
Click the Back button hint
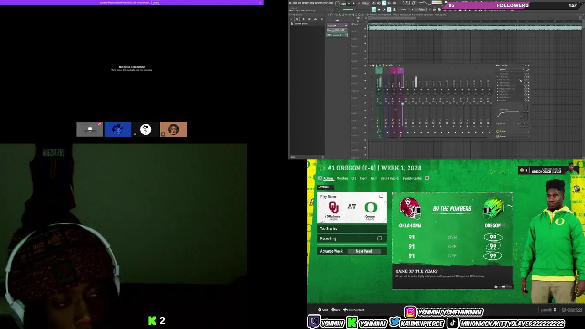(336, 310)
